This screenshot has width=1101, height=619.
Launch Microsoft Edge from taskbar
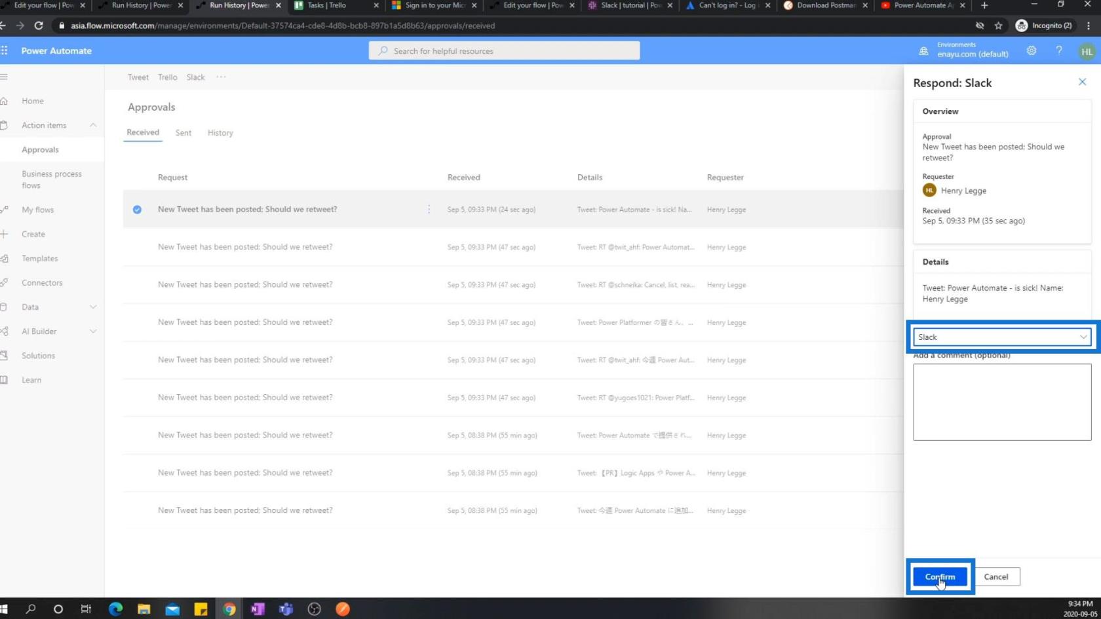115,609
